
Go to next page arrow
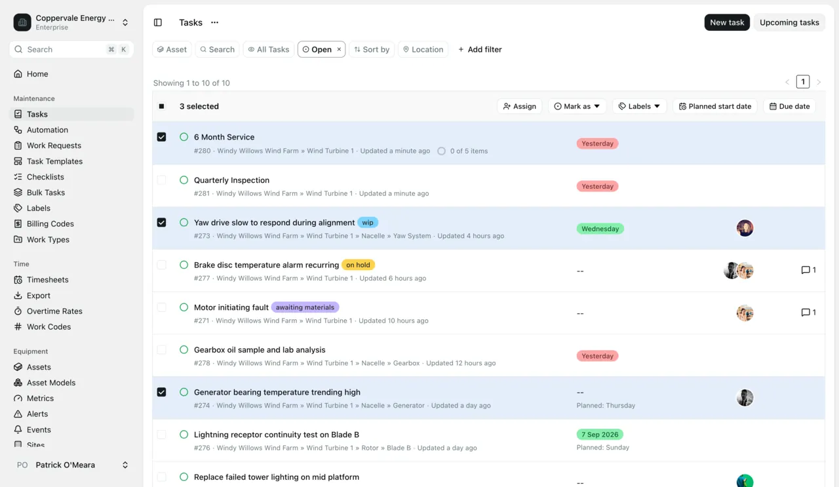tap(819, 82)
